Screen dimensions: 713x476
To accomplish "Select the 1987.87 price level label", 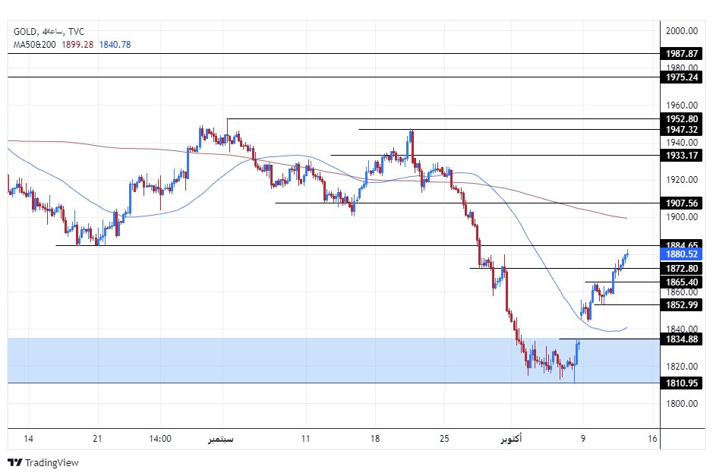I will coord(681,54).
